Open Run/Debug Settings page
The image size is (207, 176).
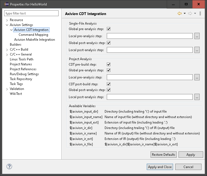(24, 74)
